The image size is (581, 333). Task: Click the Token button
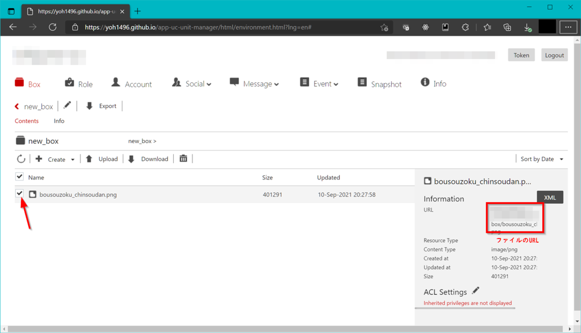[521, 55]
